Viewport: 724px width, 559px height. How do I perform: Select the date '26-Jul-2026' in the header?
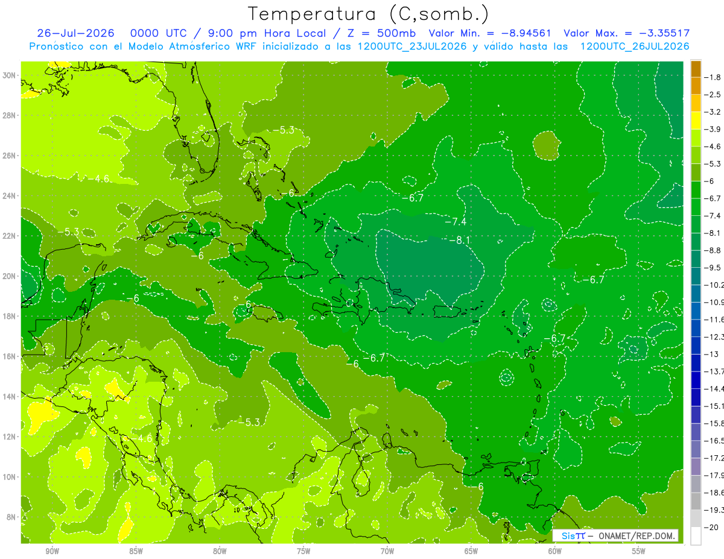pos(75,33)
